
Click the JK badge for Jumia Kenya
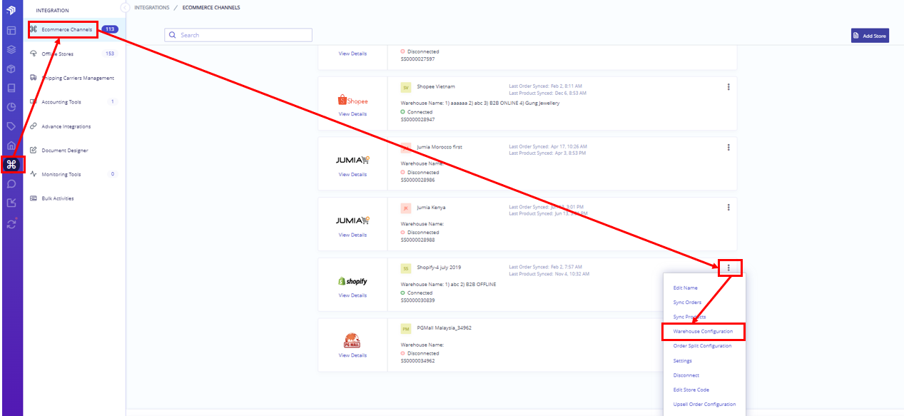pos(406,208)
